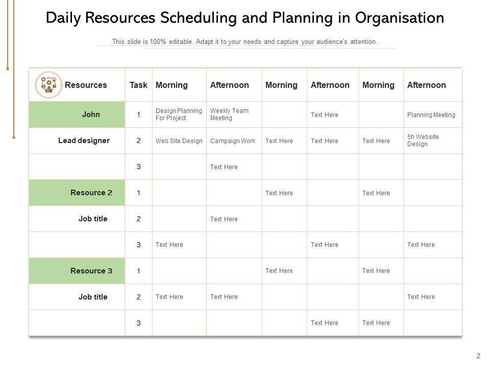Select the slide title about Daily Resources Scheduling
This screenshot has height=368, width=490.
point(244,18)
